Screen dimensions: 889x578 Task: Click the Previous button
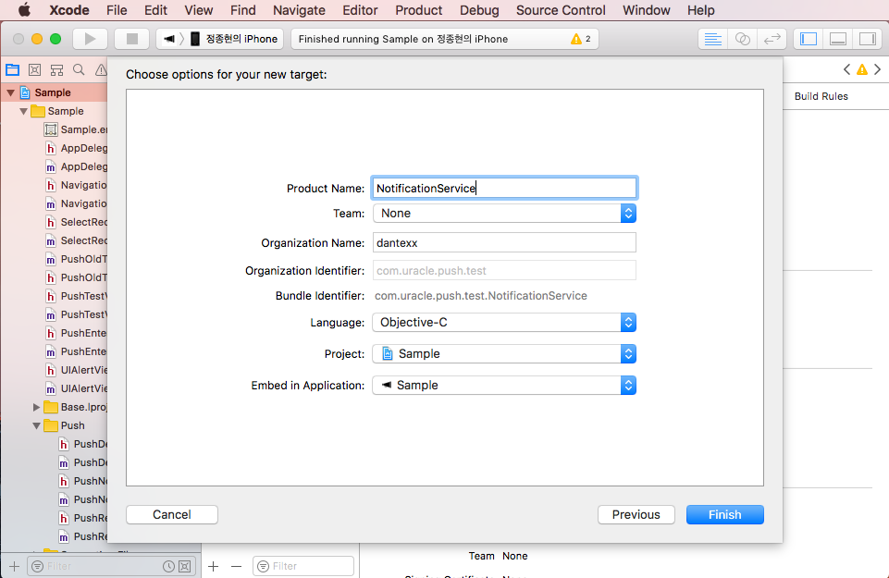[636, 514]
